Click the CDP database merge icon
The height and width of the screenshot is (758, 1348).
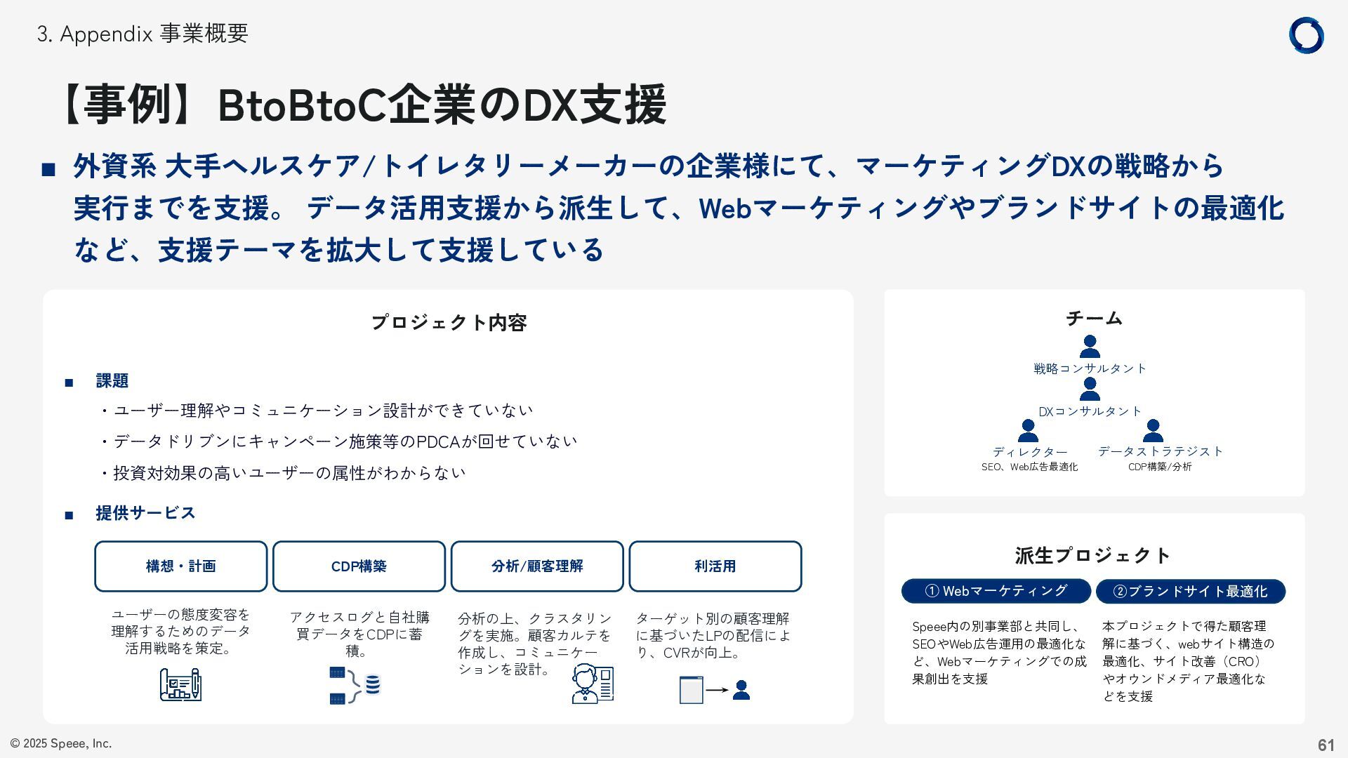tap(355, 685)
